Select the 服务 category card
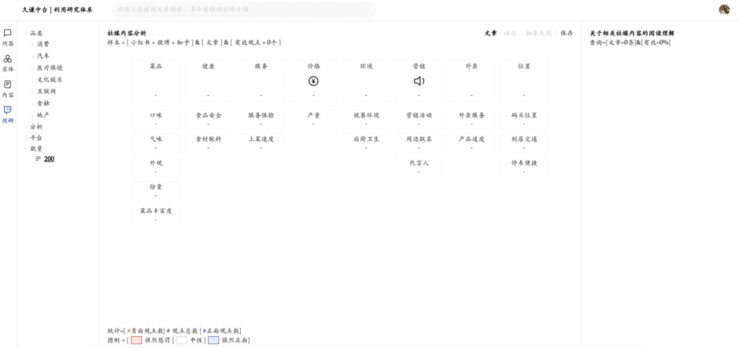This screenshot has width=739, height=348. click(261, 81)
